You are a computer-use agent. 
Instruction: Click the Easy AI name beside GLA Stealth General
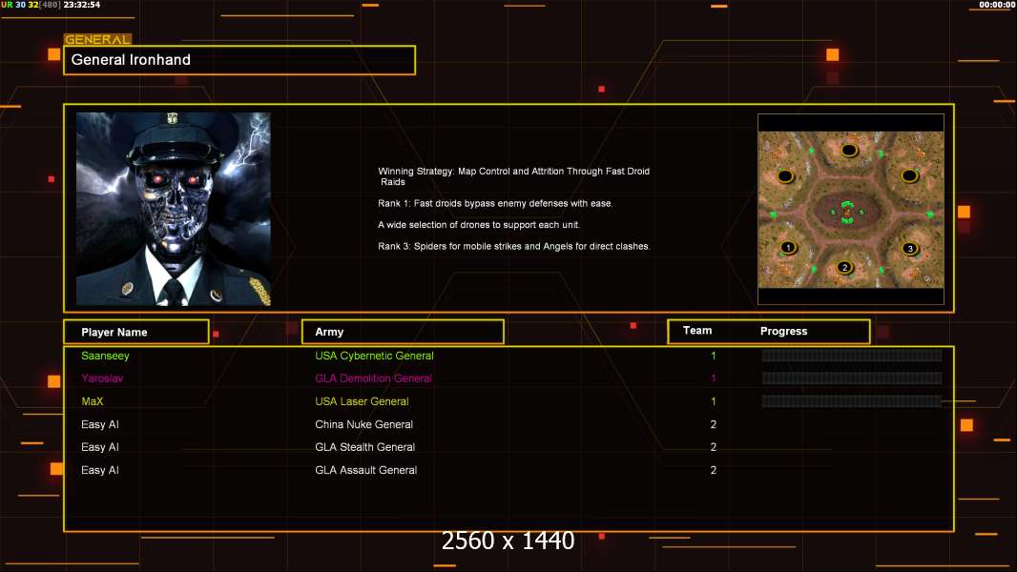[100, 447]
